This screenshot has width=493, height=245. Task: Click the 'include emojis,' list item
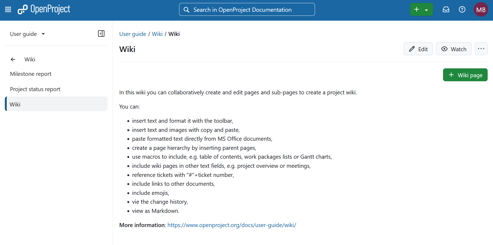tap(151, 193)
